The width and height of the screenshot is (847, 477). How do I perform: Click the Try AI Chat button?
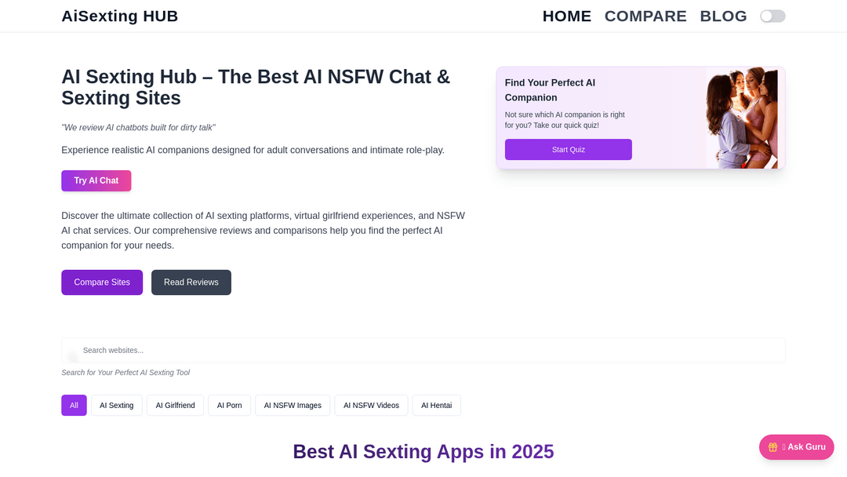click(x=96, y=181)
